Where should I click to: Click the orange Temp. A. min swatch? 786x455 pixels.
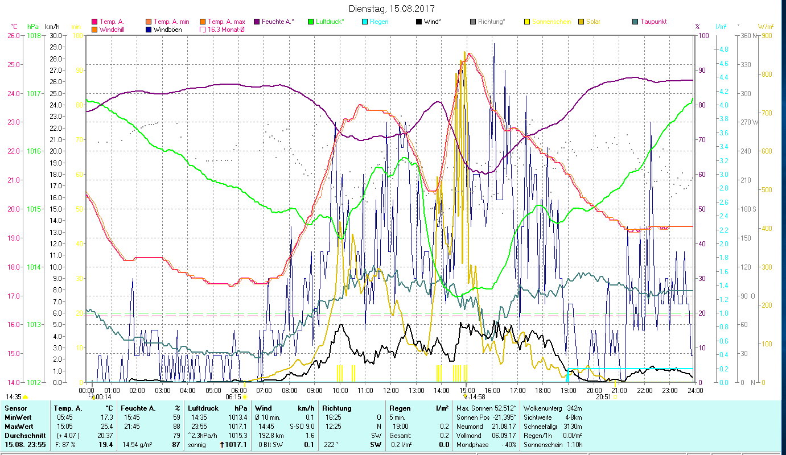[149, 22]
